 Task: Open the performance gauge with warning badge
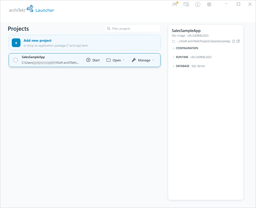[x=175, y=4]
